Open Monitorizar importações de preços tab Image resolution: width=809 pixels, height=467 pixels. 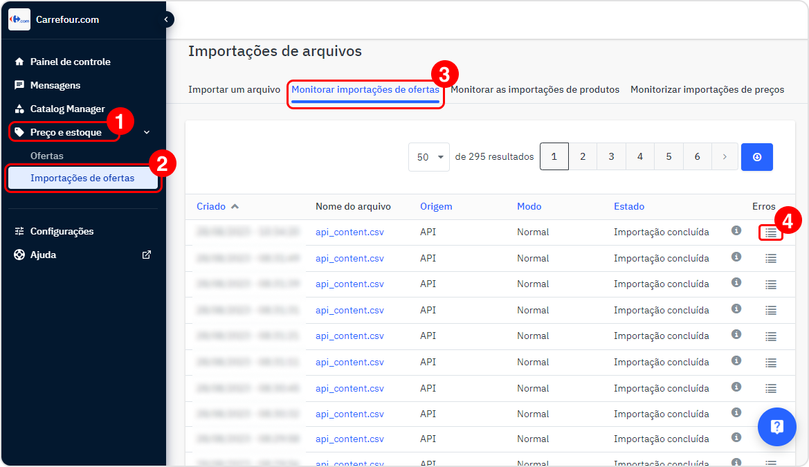pyautogui.click(x=707, y=90)
